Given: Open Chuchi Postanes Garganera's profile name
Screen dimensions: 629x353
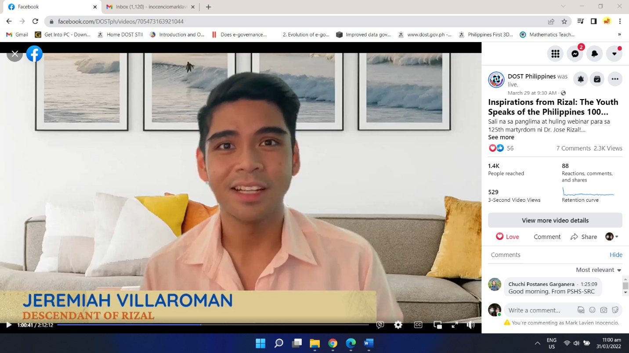Looking at the screenshot, I should pyautogui.click(x=541, y=284).
